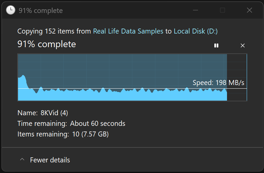
Task: Open the Real Life Data Samples source link
Action: 128,31
